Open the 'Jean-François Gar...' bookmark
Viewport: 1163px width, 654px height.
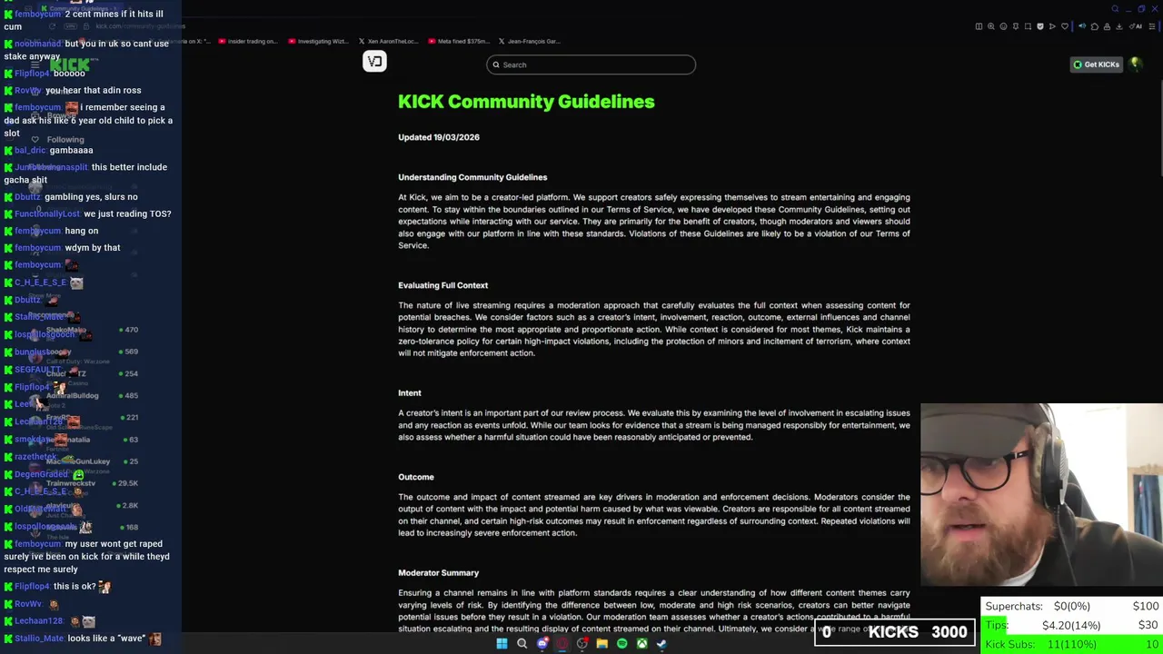pyautogui.click(x=529, y=41)
